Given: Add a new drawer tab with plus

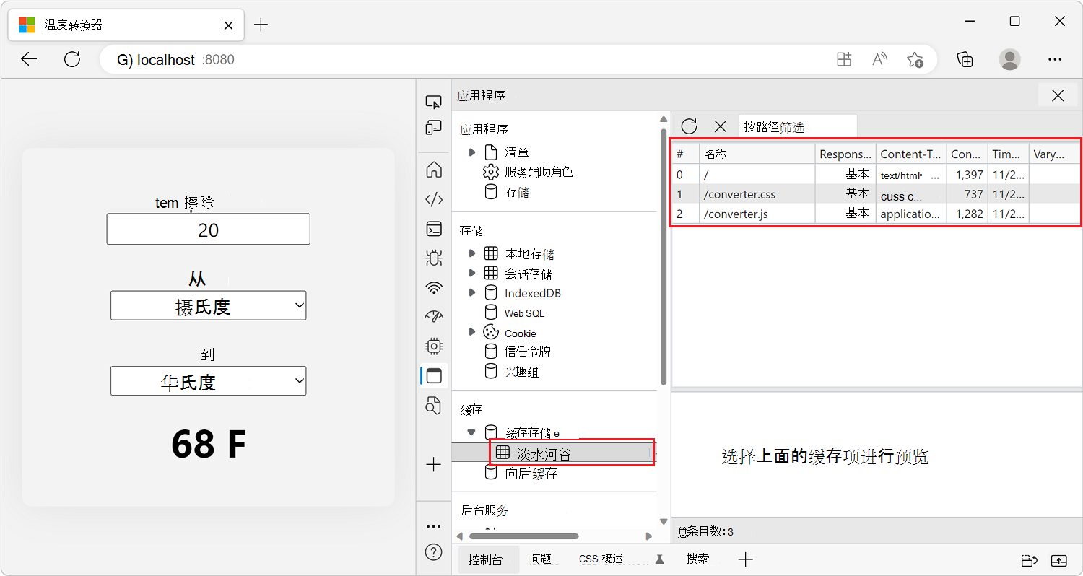Looking at the screenshot, I should coord(746,559).
